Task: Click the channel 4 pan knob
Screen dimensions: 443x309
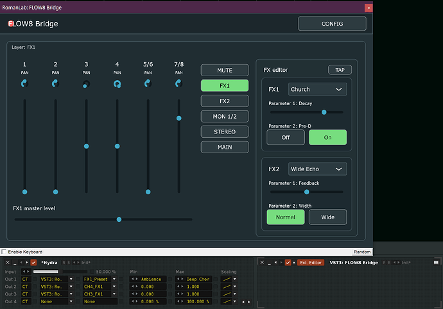Action: [117, 84]
